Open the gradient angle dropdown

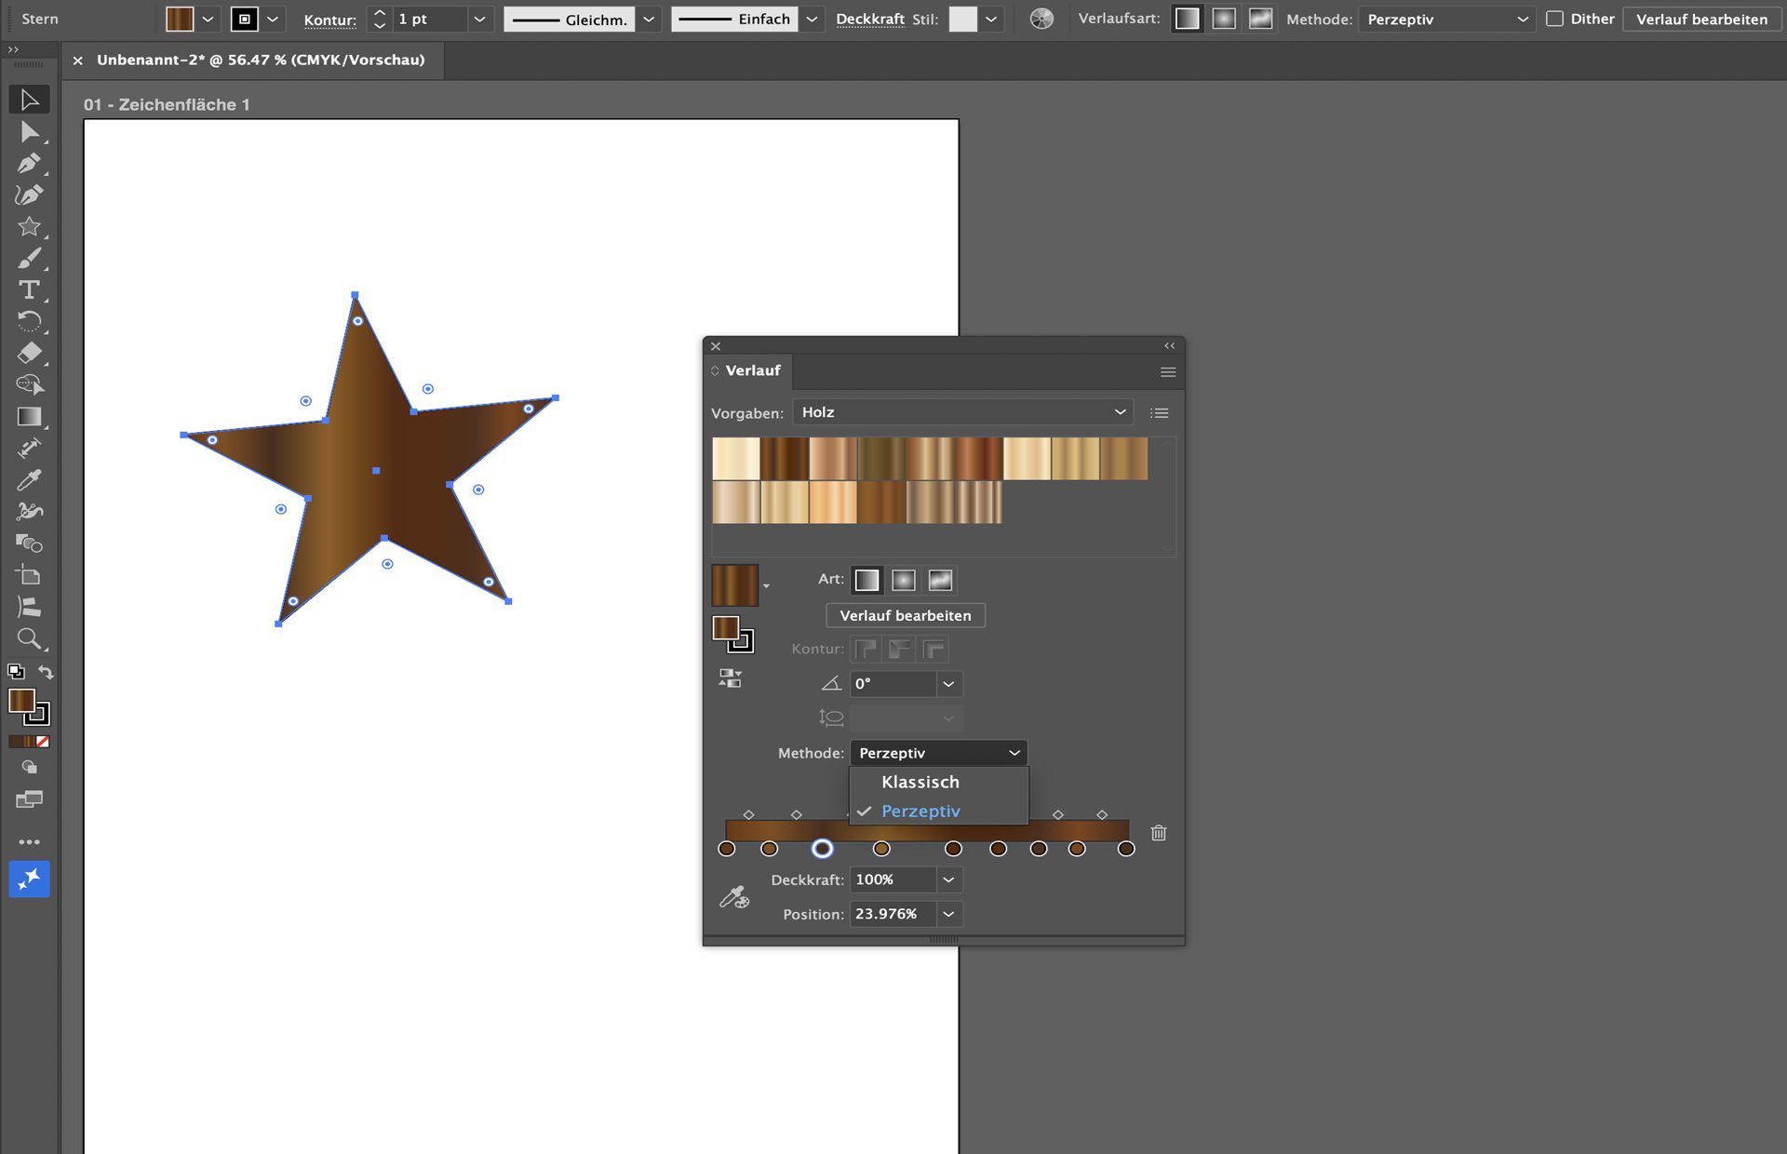947,684
